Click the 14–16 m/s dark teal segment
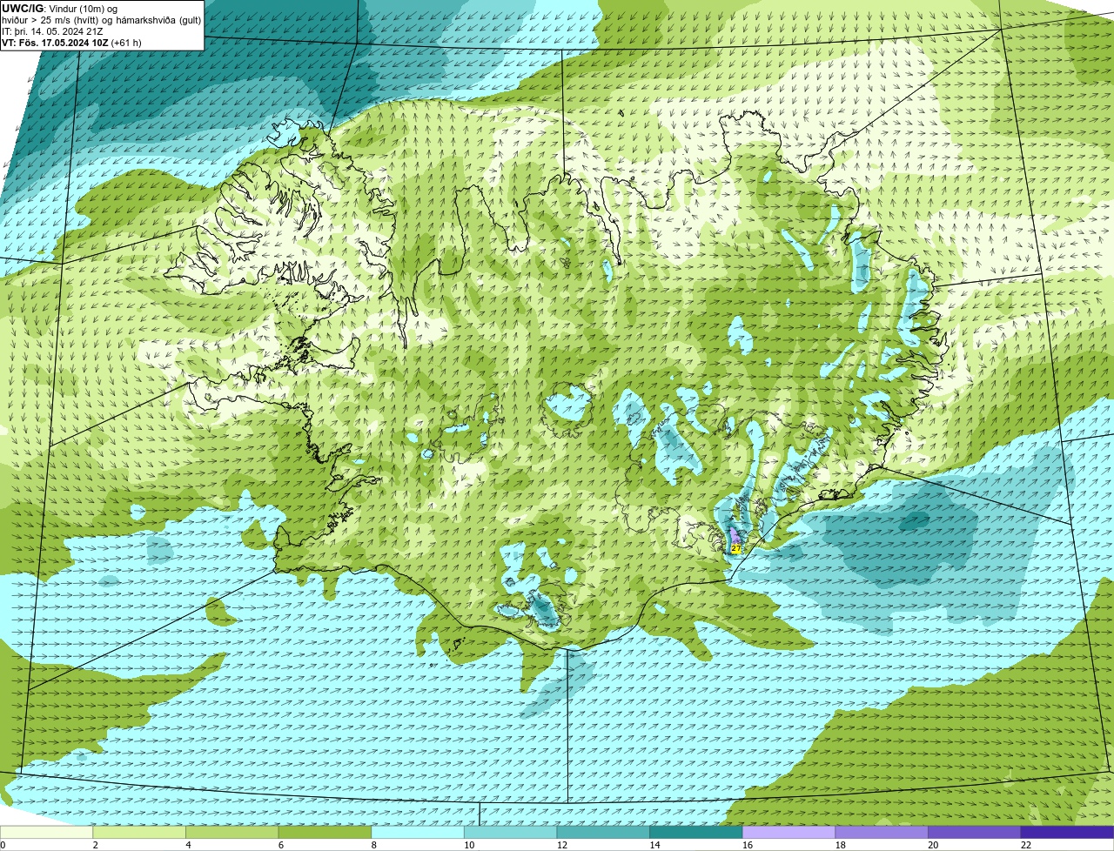This screenshot has width=1114, height=851. tap(696, 832)
